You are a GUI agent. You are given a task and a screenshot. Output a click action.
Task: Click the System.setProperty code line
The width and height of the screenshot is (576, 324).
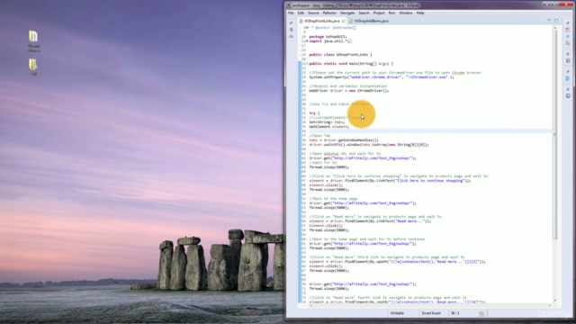coord(382,77)
